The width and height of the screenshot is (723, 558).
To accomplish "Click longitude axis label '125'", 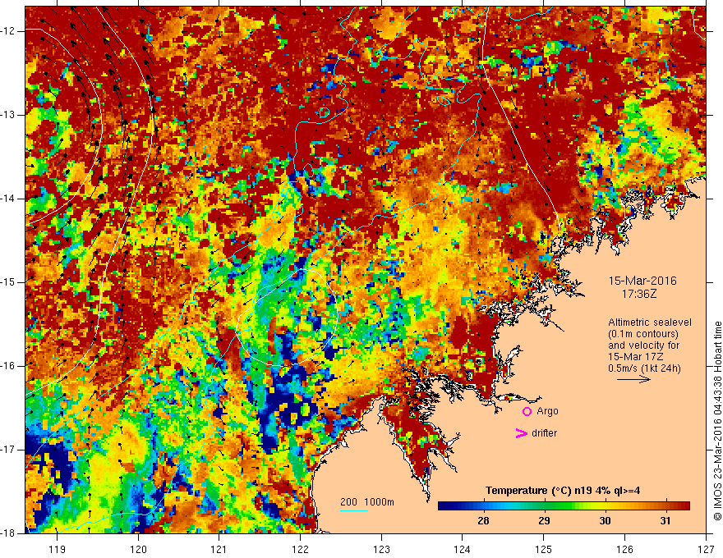I will coord(544,550).
